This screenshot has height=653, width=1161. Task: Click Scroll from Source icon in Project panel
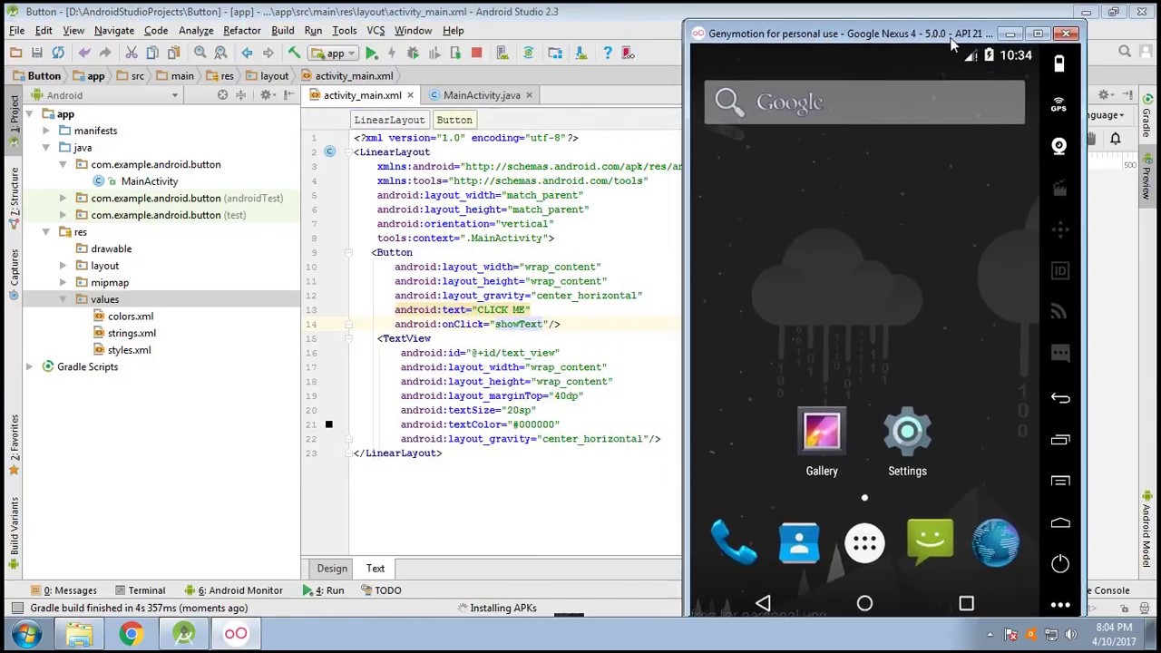222,95
